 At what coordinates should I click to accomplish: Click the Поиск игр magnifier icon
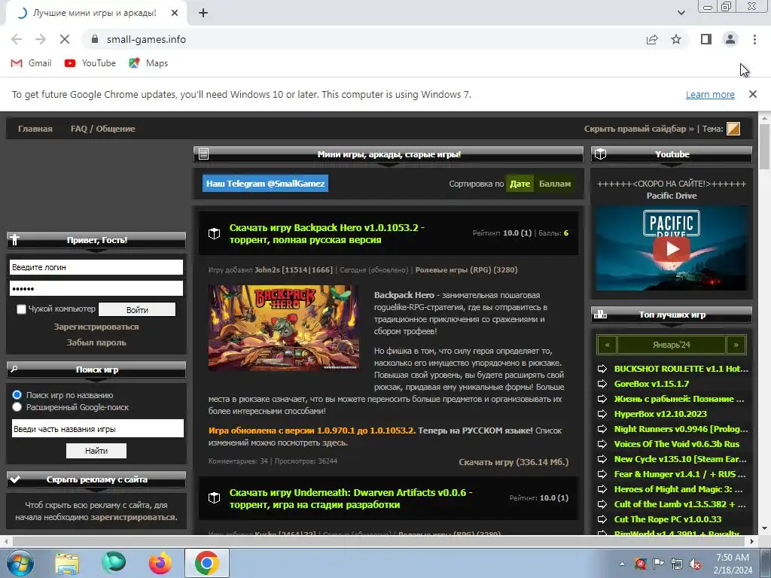tap(14, 369)
